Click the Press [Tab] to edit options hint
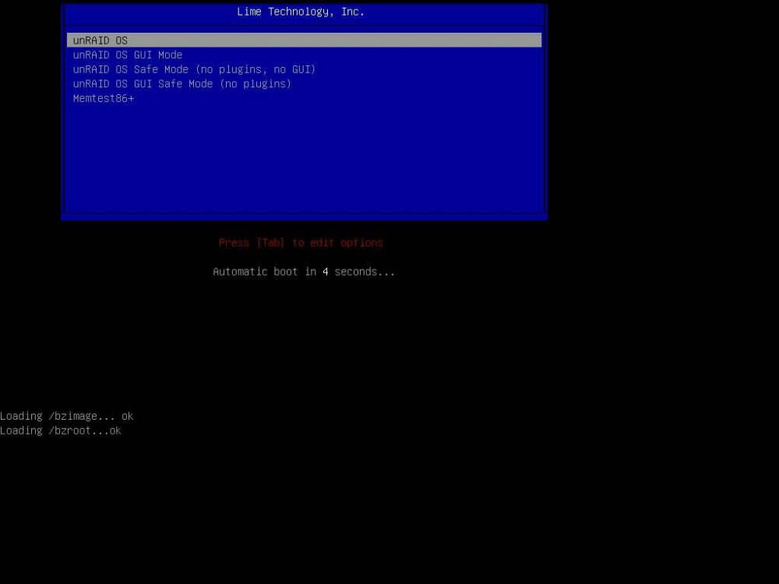 coord(301,243)
